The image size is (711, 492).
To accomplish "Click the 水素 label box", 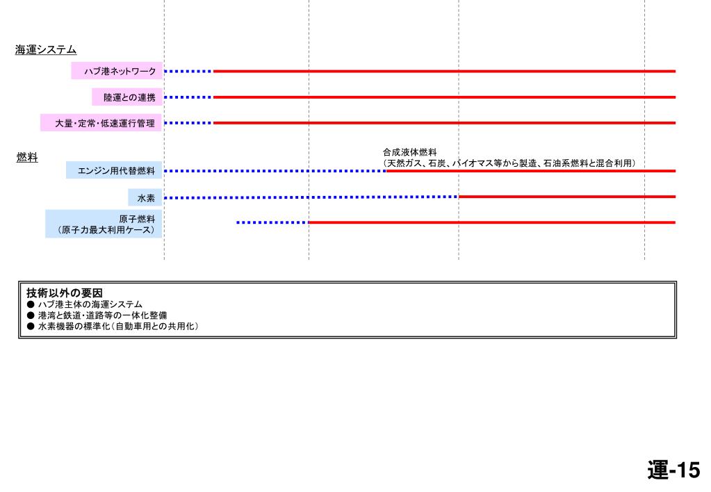I will [145, 198].
